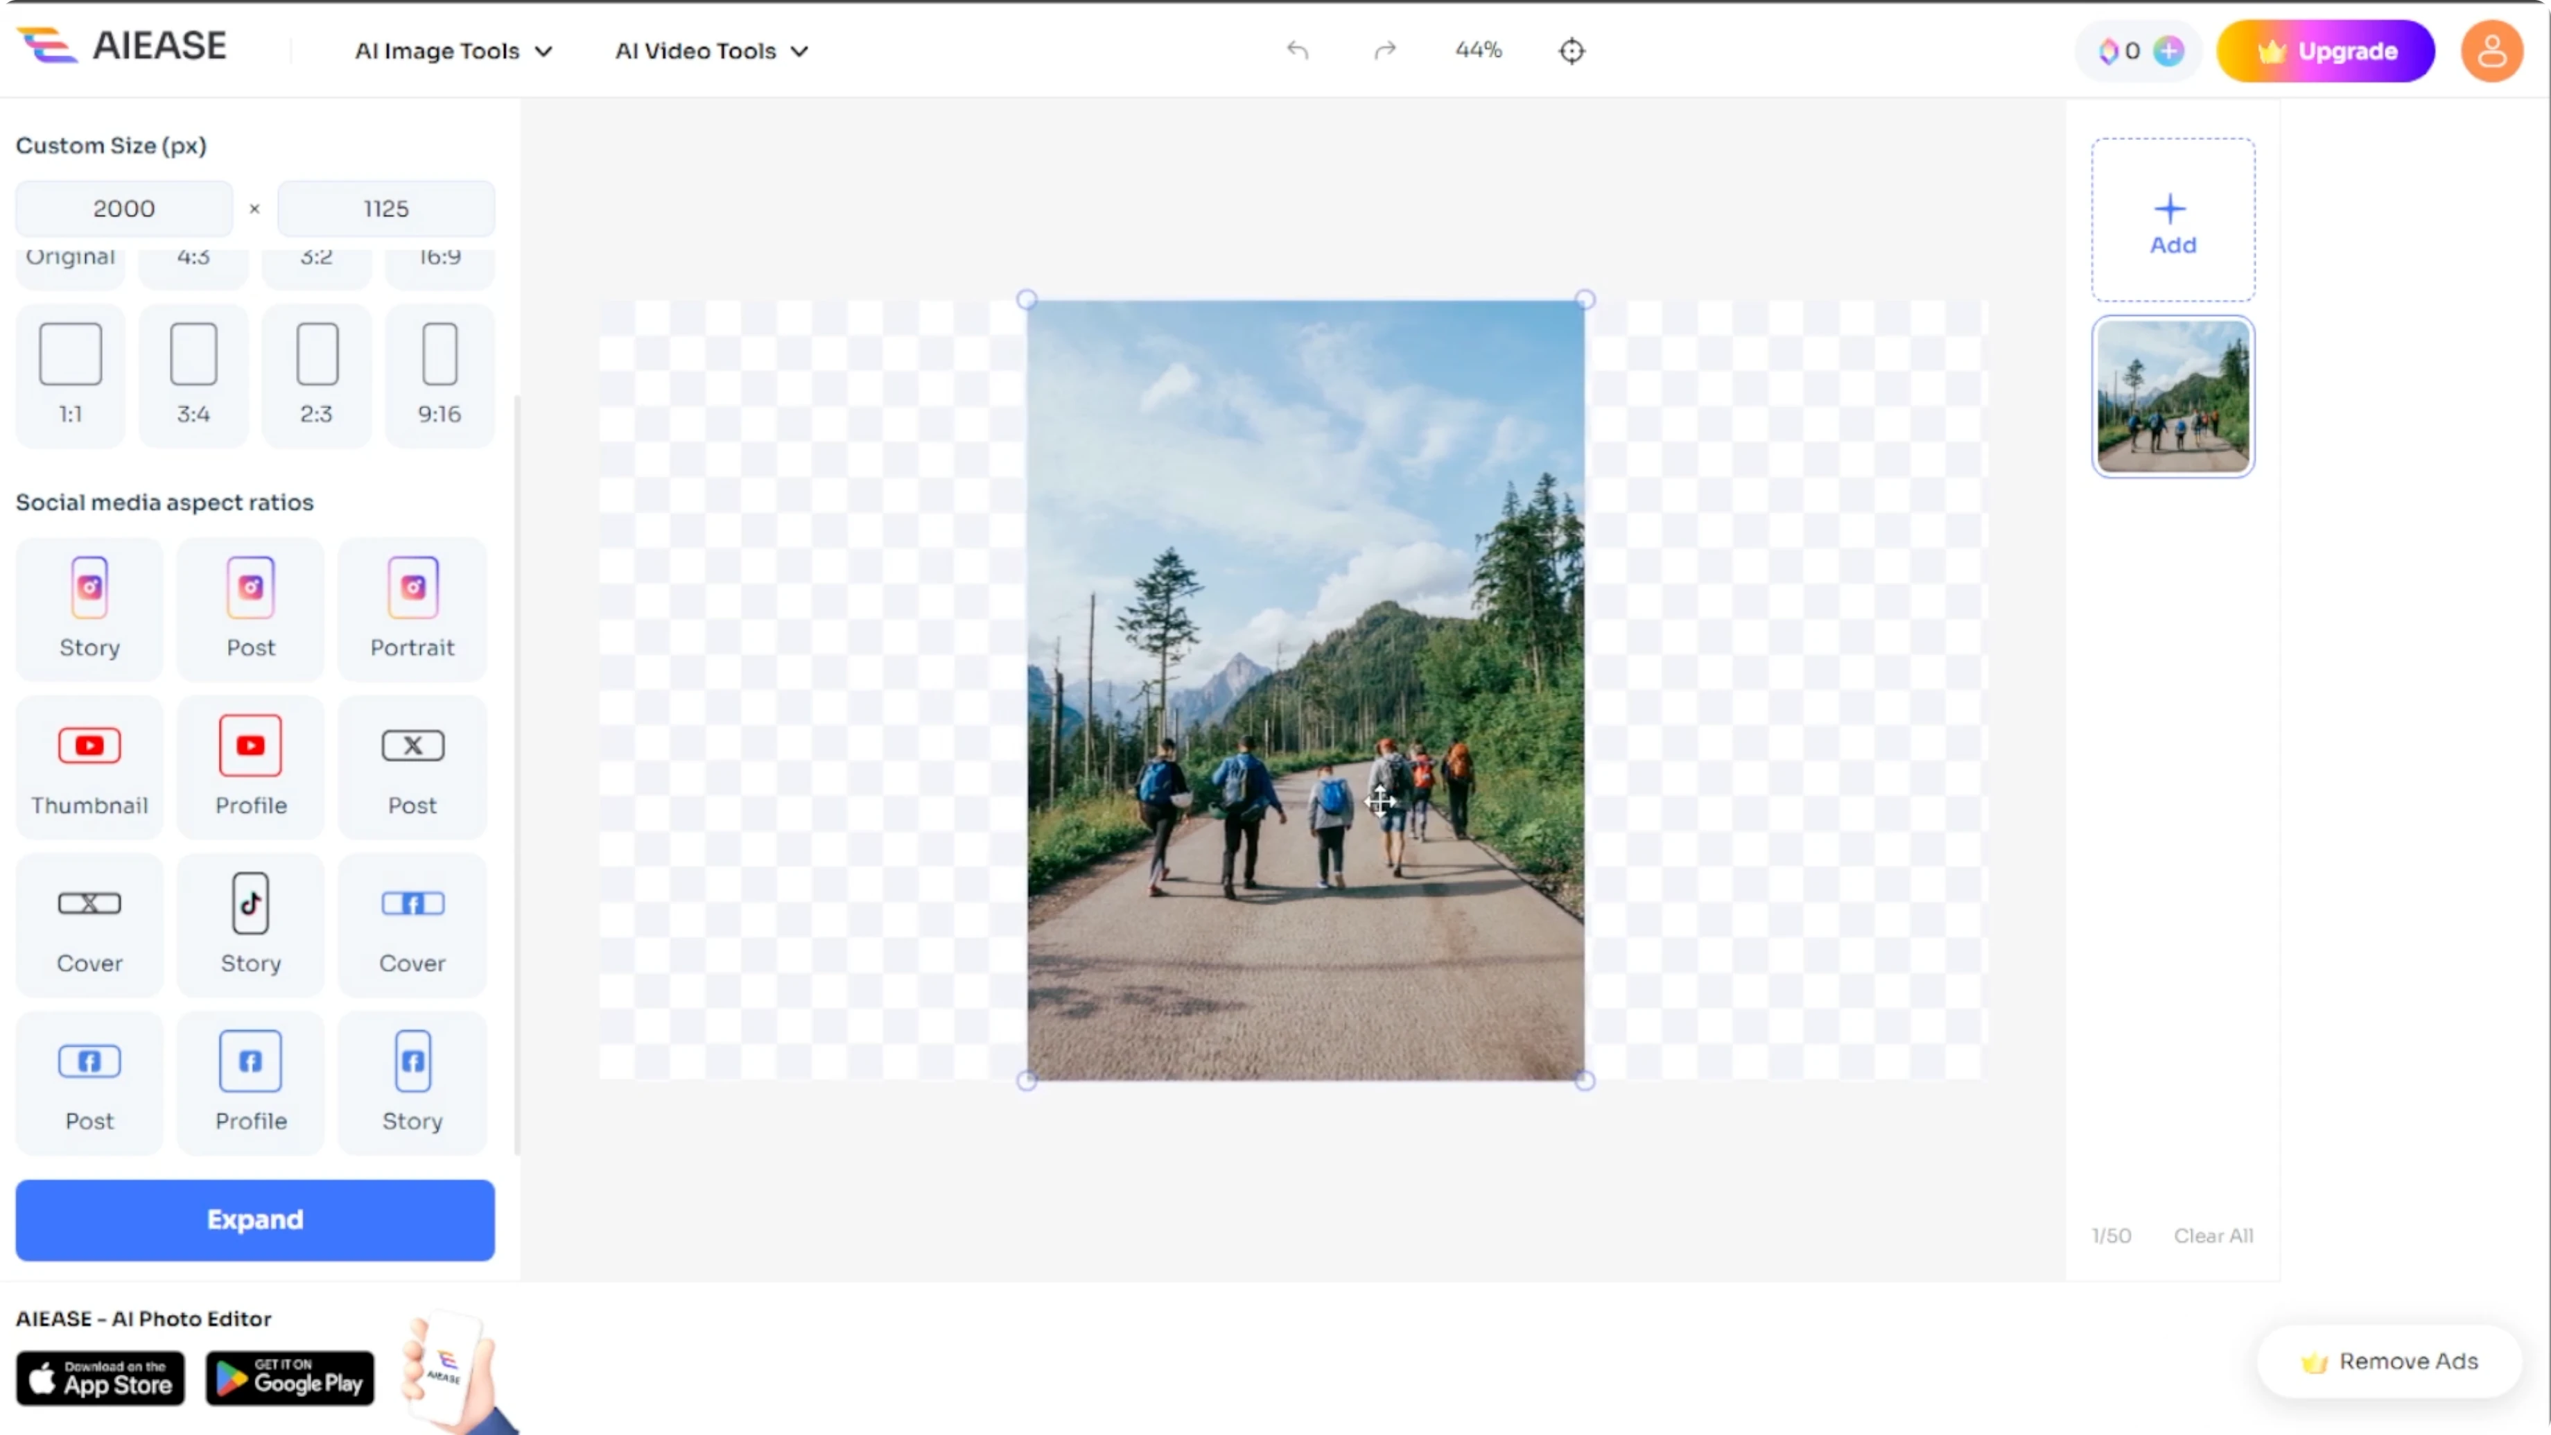
Task: Click the AIEASE - AI Photo Editor text
Action: coord(143,1318)
